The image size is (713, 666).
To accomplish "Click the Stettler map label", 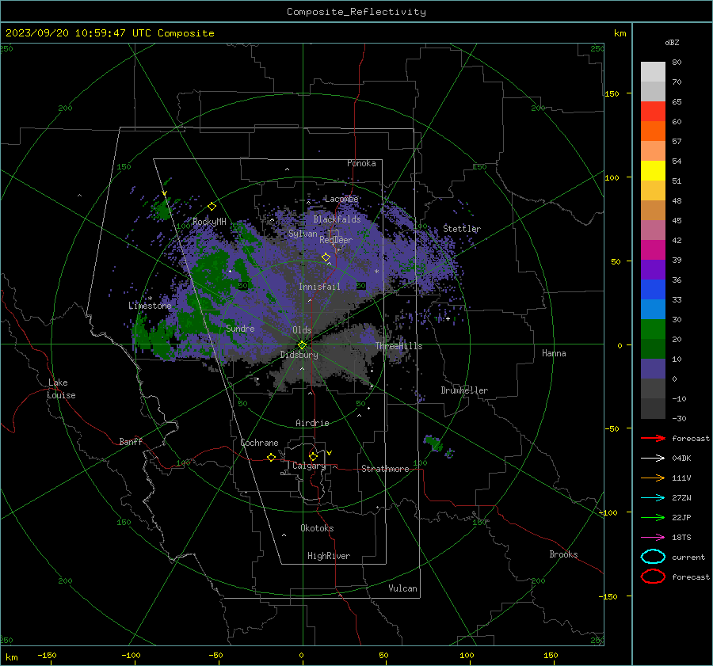I will (x=462, y=229).
